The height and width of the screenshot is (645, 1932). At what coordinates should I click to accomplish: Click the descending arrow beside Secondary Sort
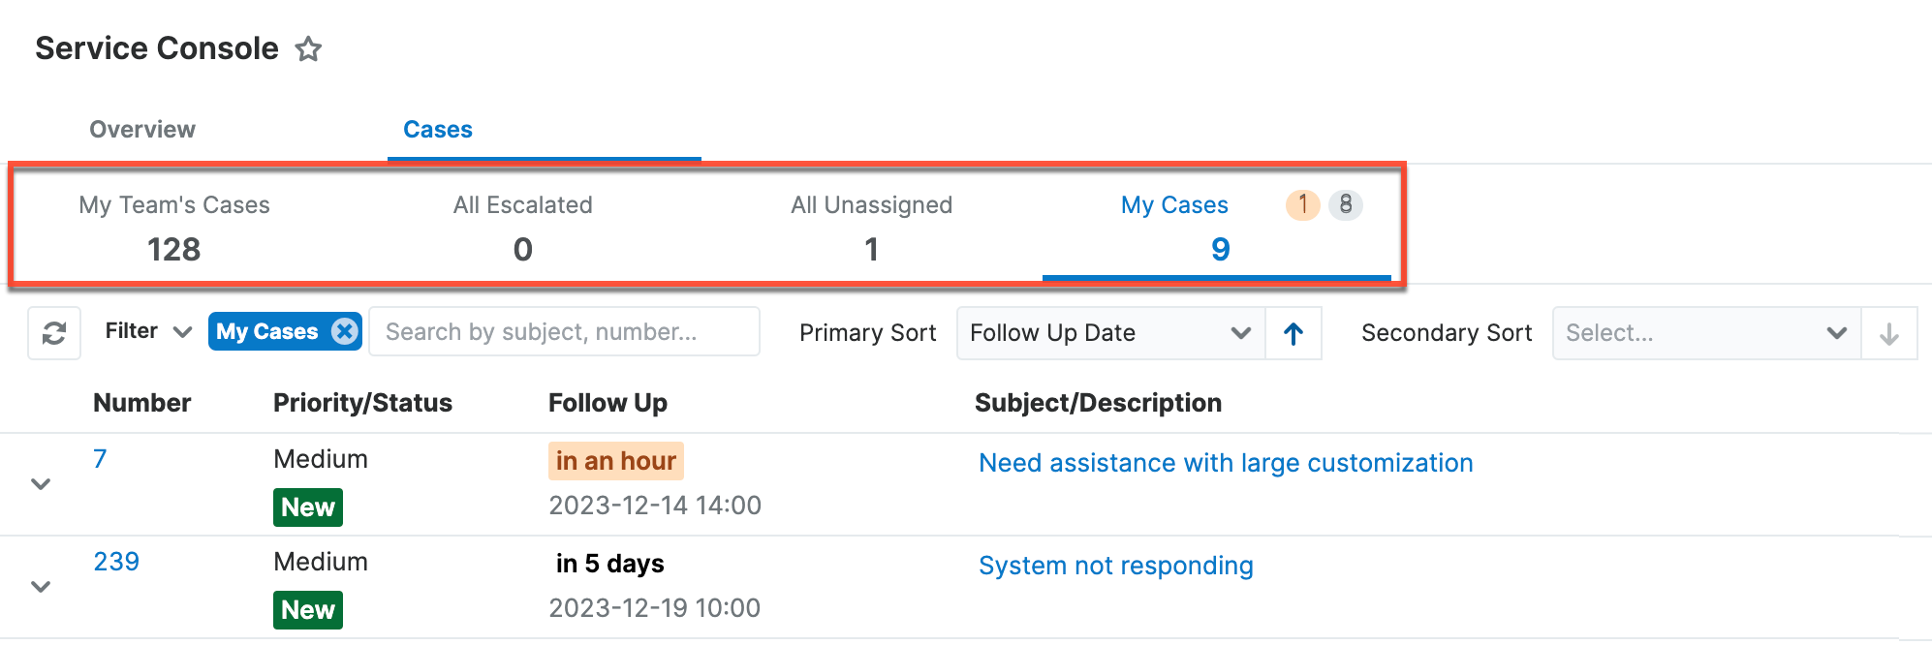(1889, 332)
